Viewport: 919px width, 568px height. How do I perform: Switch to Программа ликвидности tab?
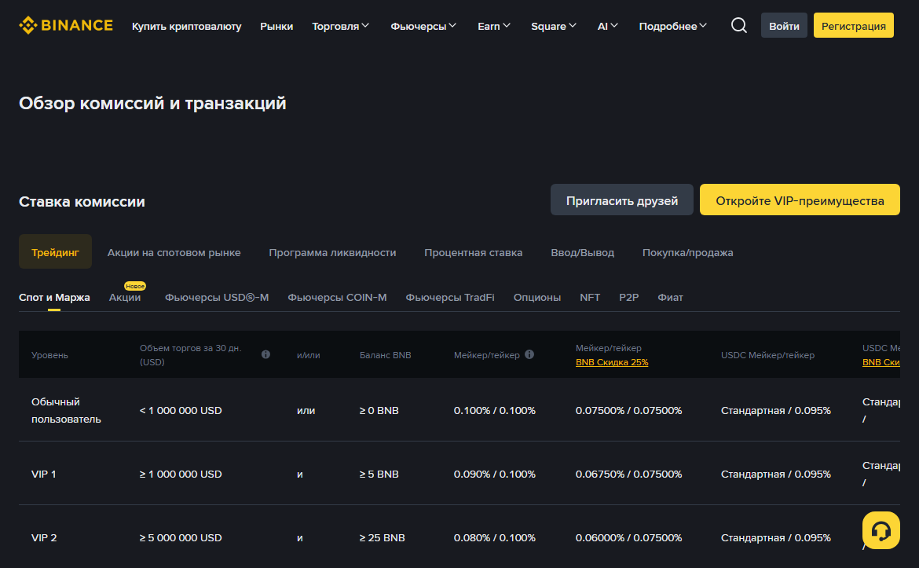coord(332,253)
